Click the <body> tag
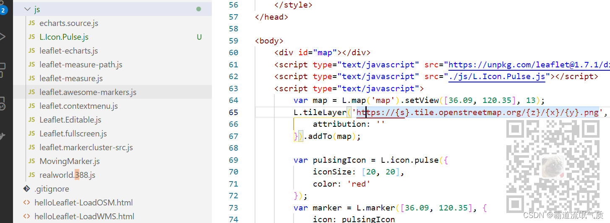The height and width of the screenshot is (223, 610). [269, 41]
